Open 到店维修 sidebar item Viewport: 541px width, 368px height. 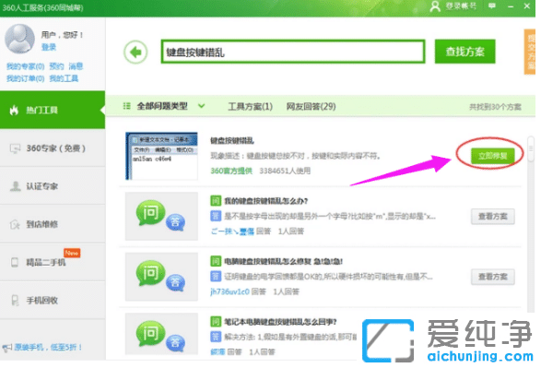[53, 224]
